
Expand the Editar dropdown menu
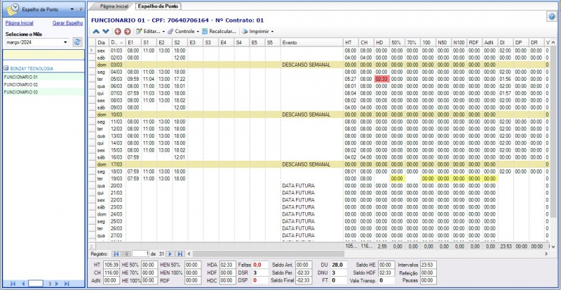(x=163, y=32)
